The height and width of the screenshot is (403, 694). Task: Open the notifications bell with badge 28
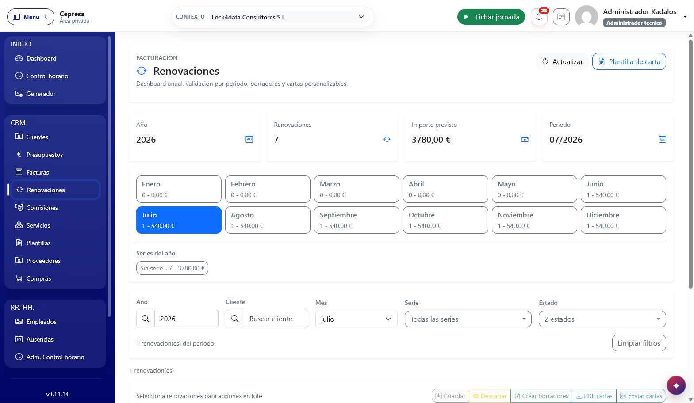[539, 17]
